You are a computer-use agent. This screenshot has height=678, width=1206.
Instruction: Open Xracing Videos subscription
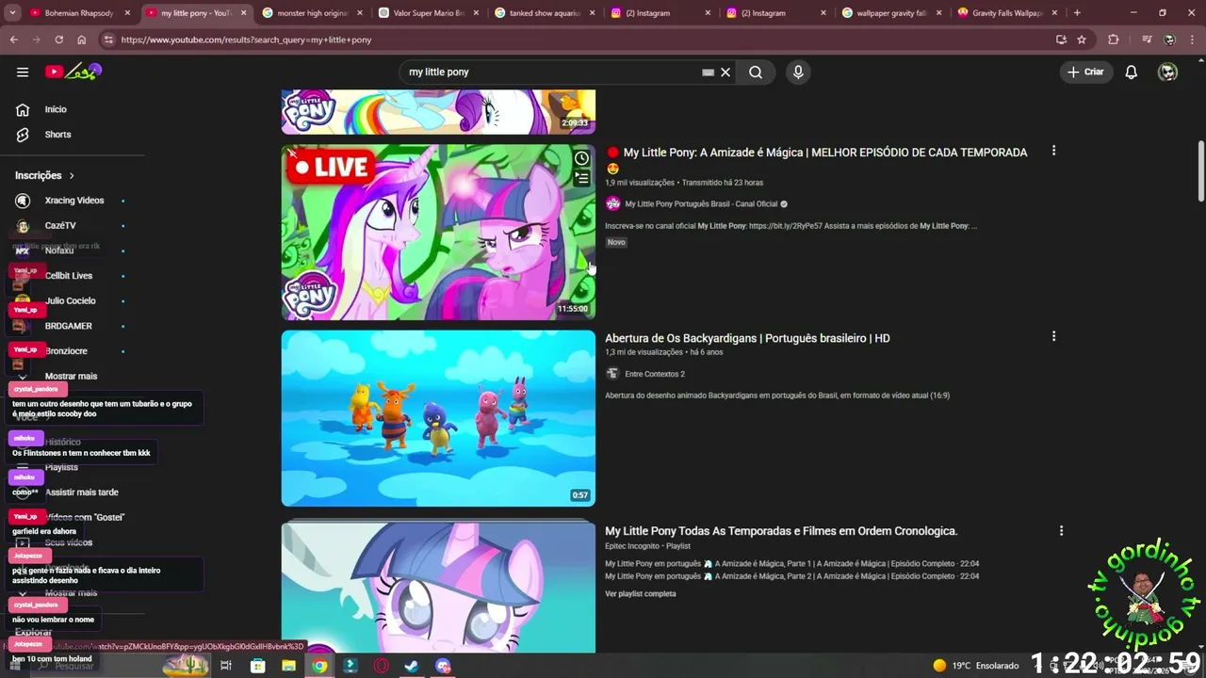pos(73,201)
